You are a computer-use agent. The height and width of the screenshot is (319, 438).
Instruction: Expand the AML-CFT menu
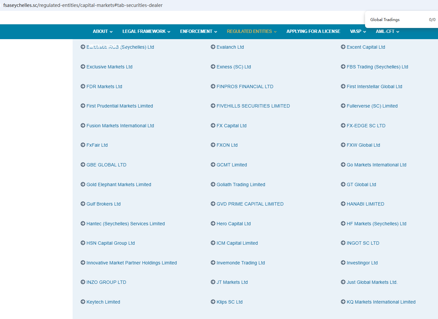pos(387,32)
